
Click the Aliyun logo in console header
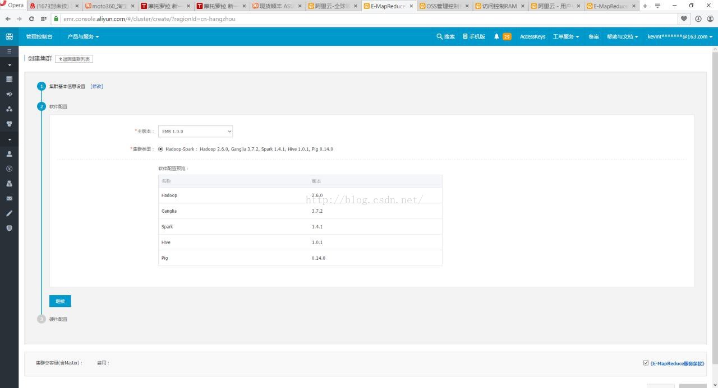click(9, 36)
